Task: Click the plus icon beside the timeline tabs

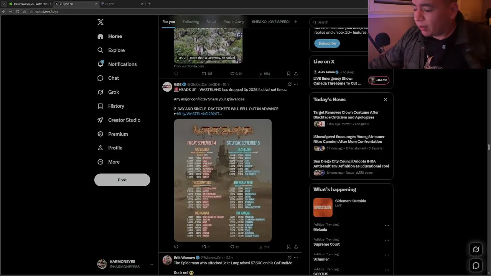Action: coord(295,22)
